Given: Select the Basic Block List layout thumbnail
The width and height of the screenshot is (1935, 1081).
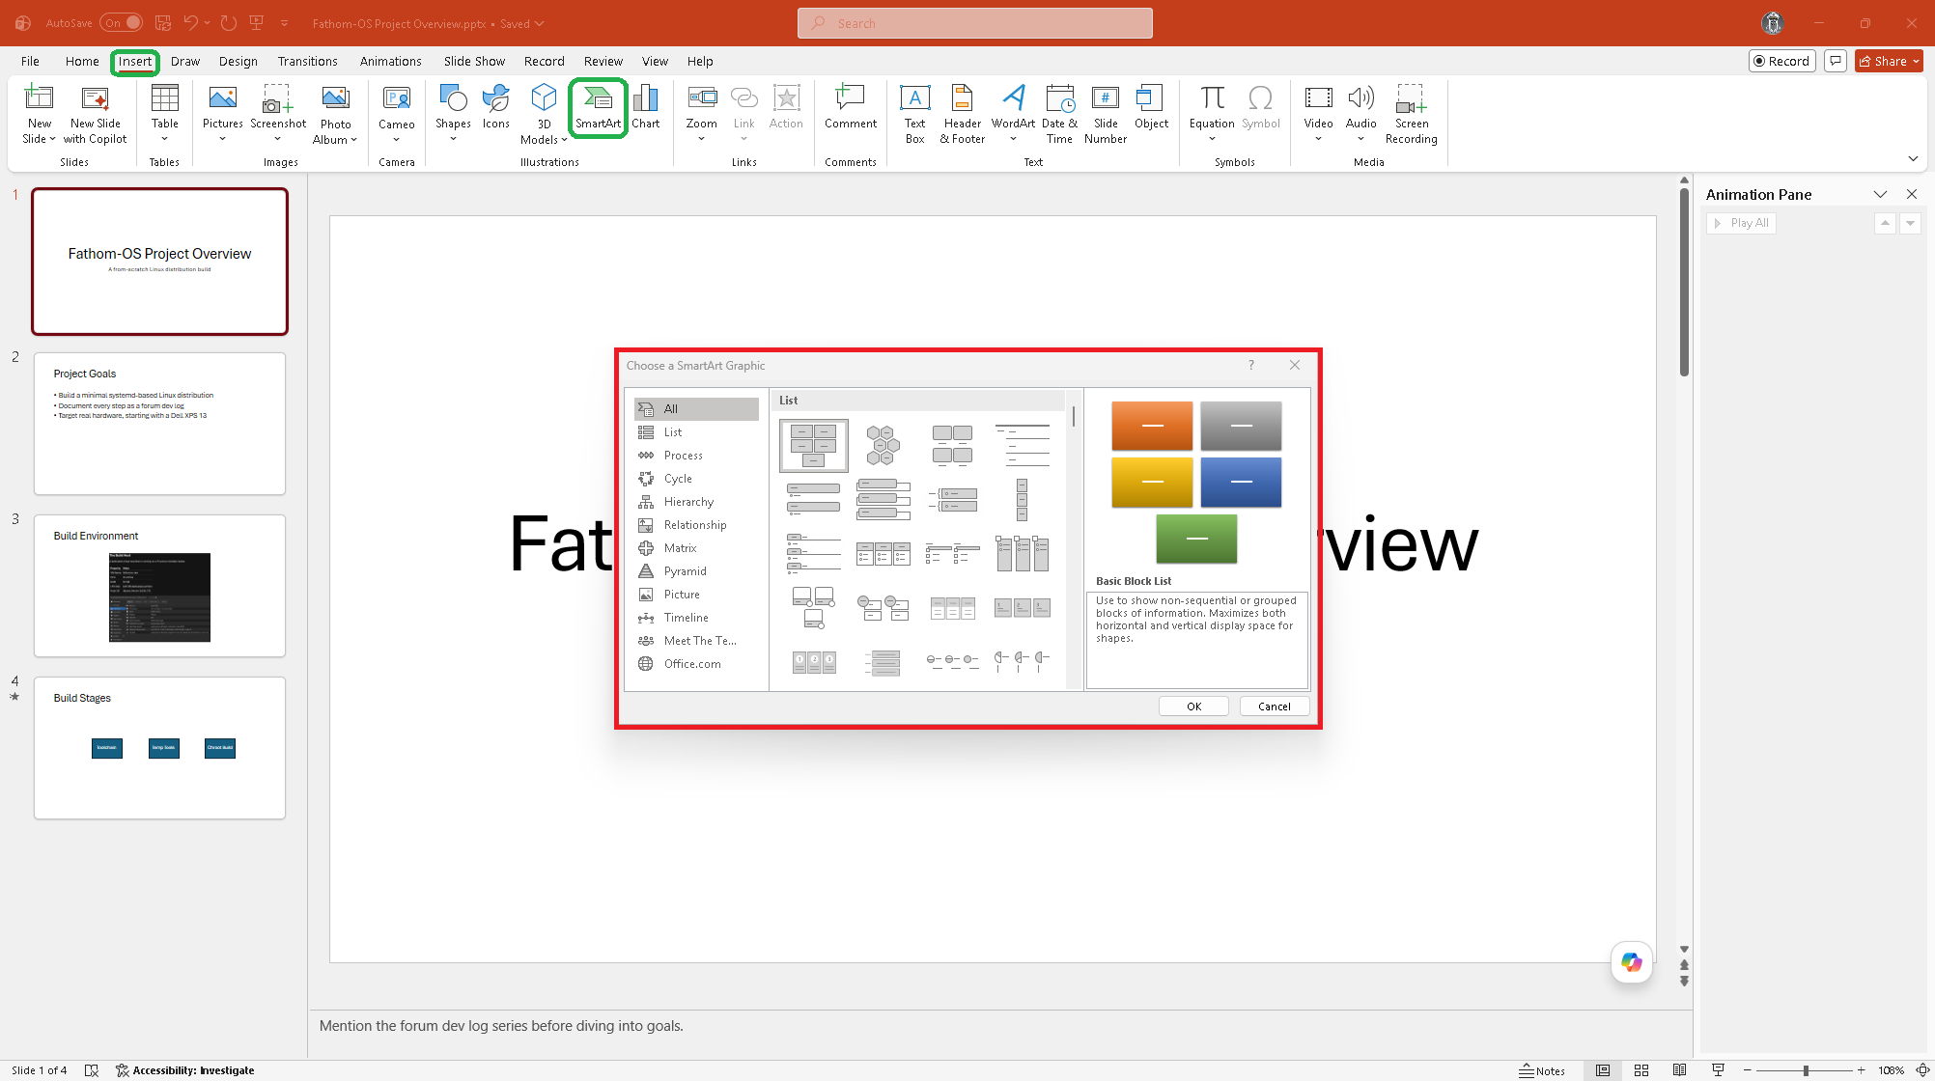Looking at the screenshot, I should tap(813, 445).
